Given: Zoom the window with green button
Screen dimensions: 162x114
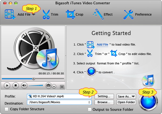Looking at the screenshot, I should pos(16,3).
